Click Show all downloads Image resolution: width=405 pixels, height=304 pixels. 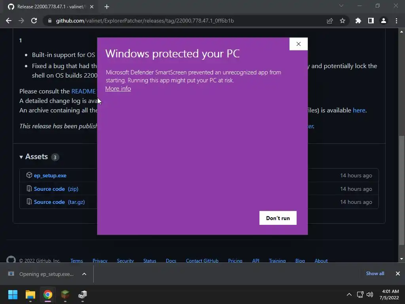(375, 274)
